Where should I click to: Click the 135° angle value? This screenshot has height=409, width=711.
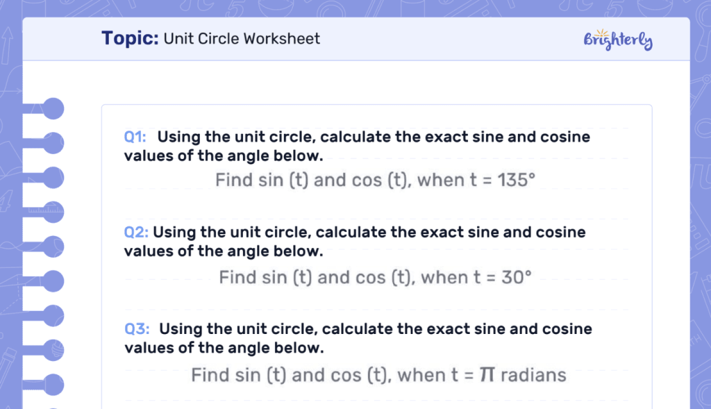point(517,181)
